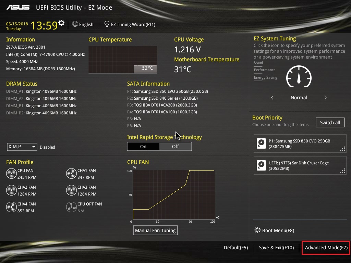
Task: Click DIMM_A1 Kingston 4096MB entry
Action: tap(41, 91)
